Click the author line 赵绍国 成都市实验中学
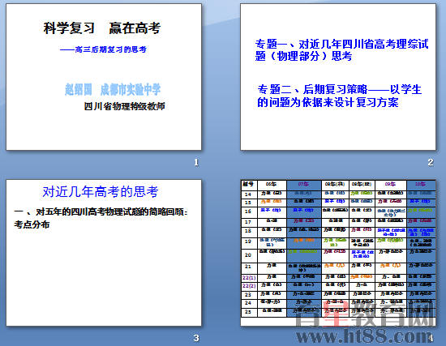Image resolution: width=446 pixels, height=346 pixels. click(x=113, y=90)
